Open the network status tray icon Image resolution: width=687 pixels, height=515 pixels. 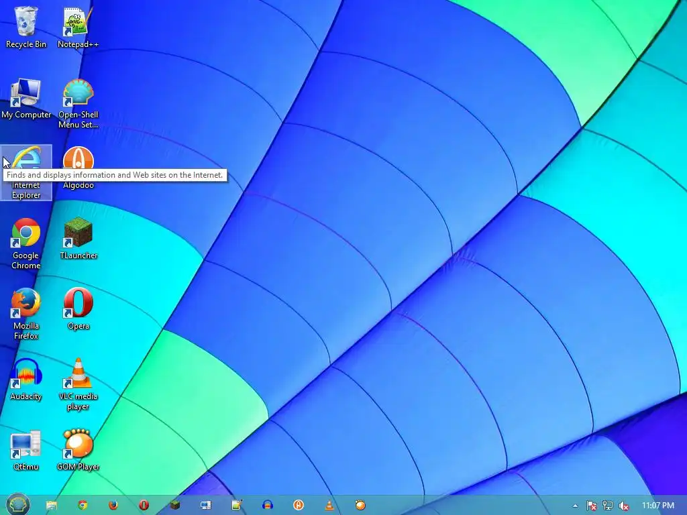[608, 506]
